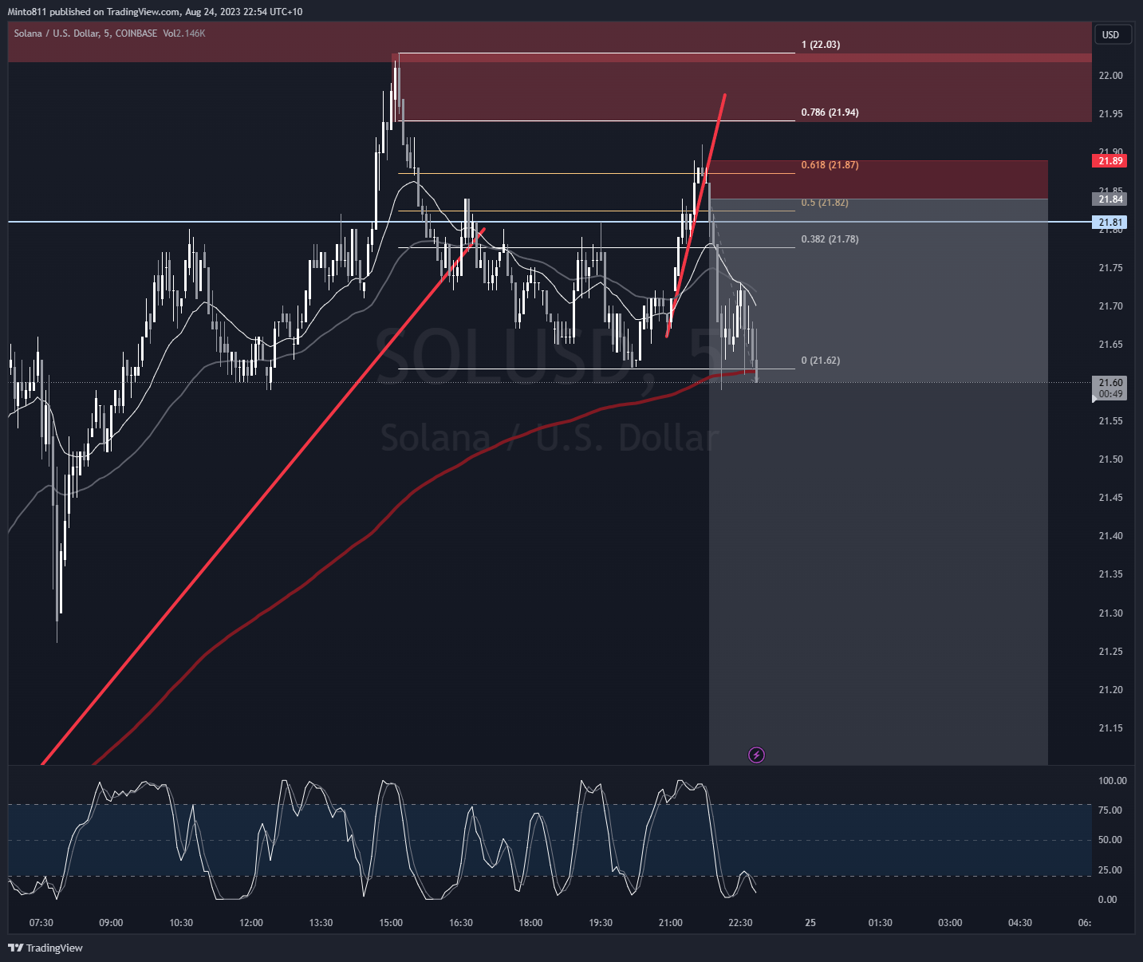Click the 01:30 time axis label
Screen dimensions: 1143x962
tap(881, 923)
